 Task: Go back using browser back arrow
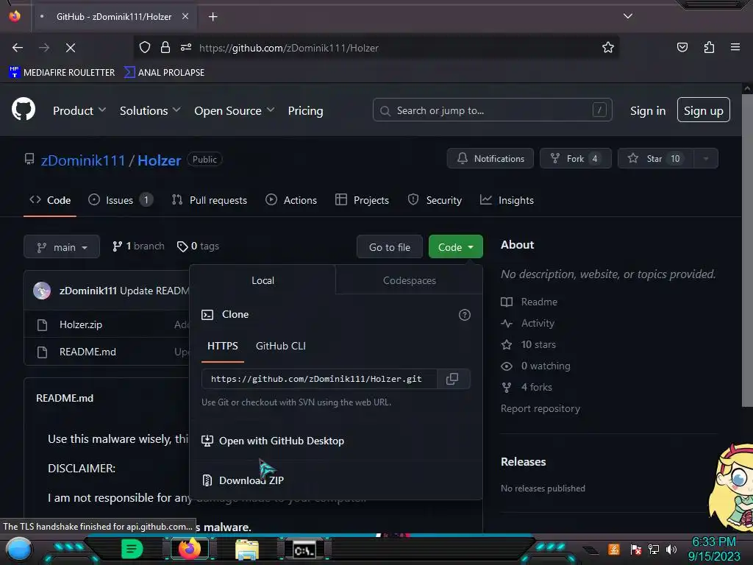18,48
